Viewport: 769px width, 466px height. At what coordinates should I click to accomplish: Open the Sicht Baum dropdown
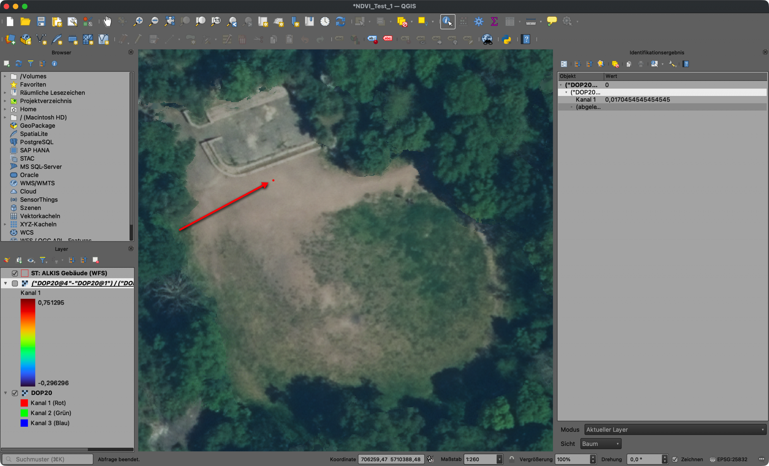(x=600, y=444)
